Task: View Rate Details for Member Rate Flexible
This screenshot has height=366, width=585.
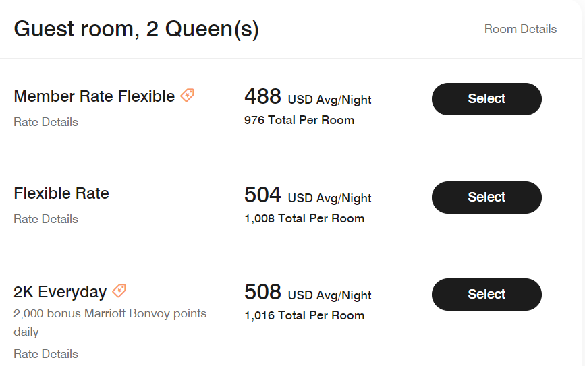Action: (x=46, y=122)
